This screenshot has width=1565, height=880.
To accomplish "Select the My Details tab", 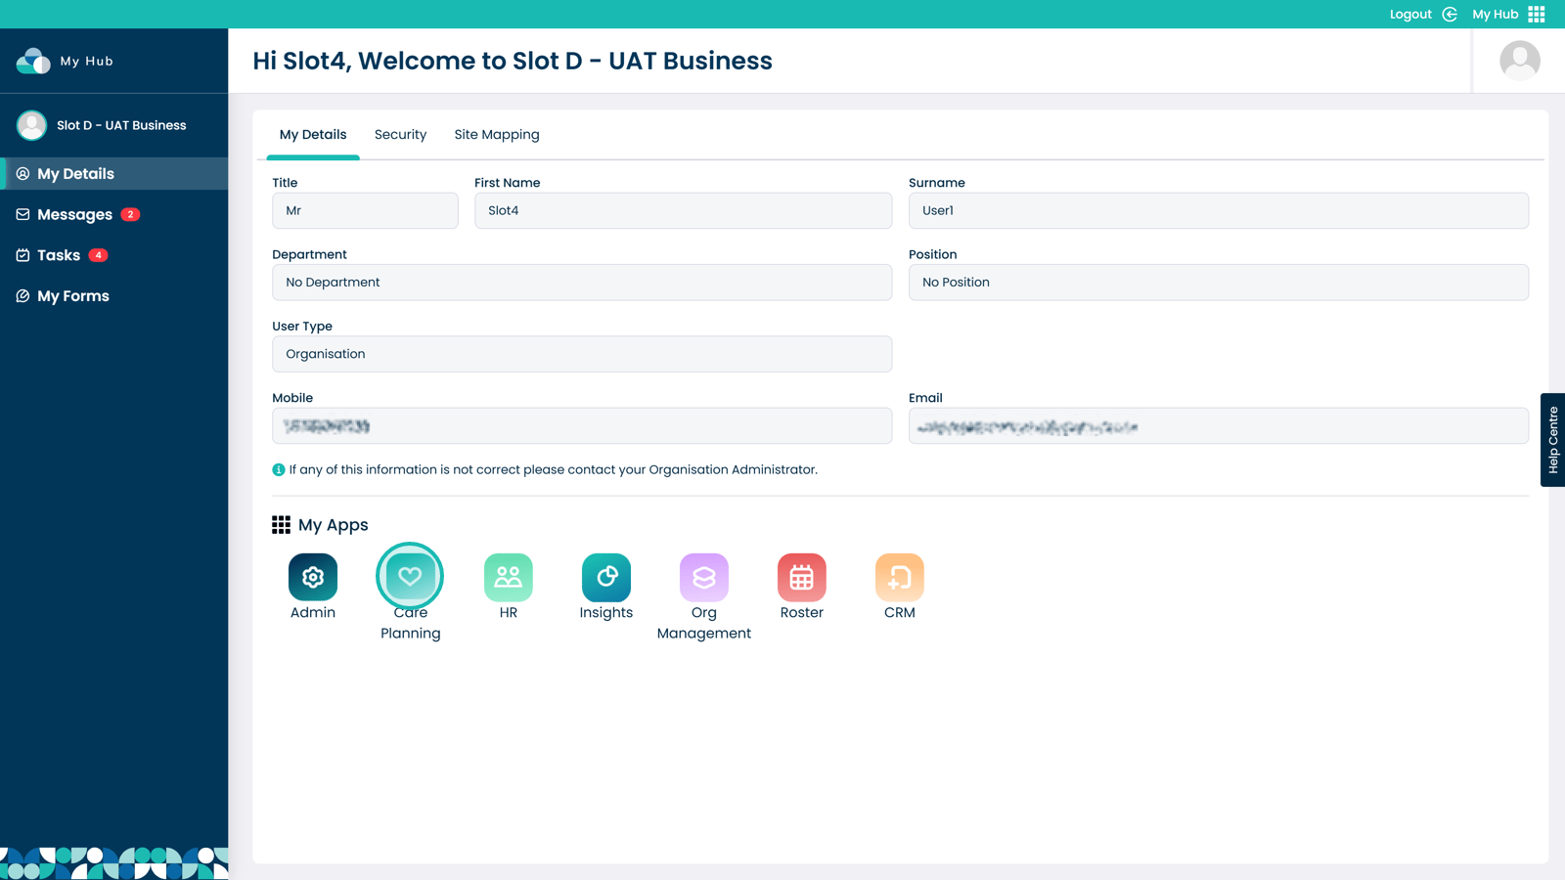I will [313, 135].
